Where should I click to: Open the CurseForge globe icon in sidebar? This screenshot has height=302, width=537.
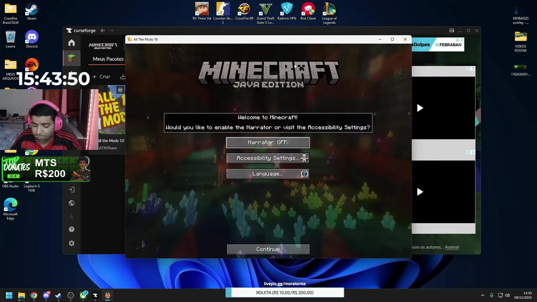tap(72, 203)
